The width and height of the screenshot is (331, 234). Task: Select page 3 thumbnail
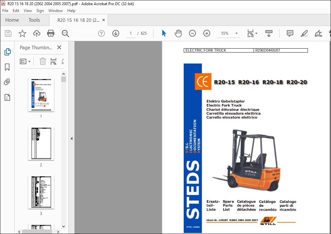click(41, 192)
